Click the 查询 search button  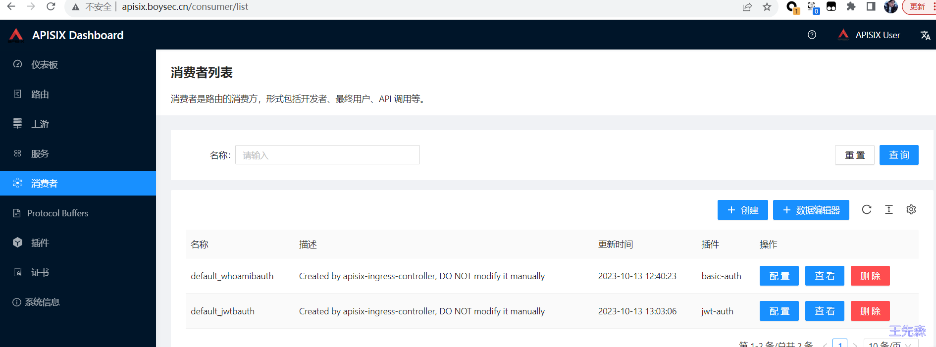(898, 155)
